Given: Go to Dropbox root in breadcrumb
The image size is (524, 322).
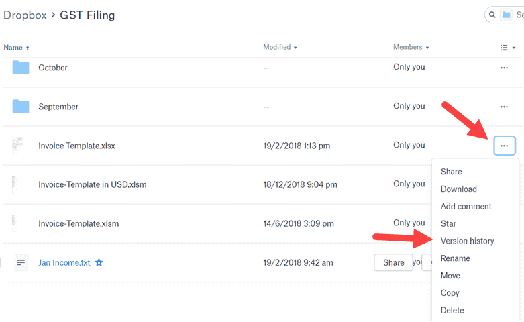Looking at the screenshot, I should click(25, 15).
